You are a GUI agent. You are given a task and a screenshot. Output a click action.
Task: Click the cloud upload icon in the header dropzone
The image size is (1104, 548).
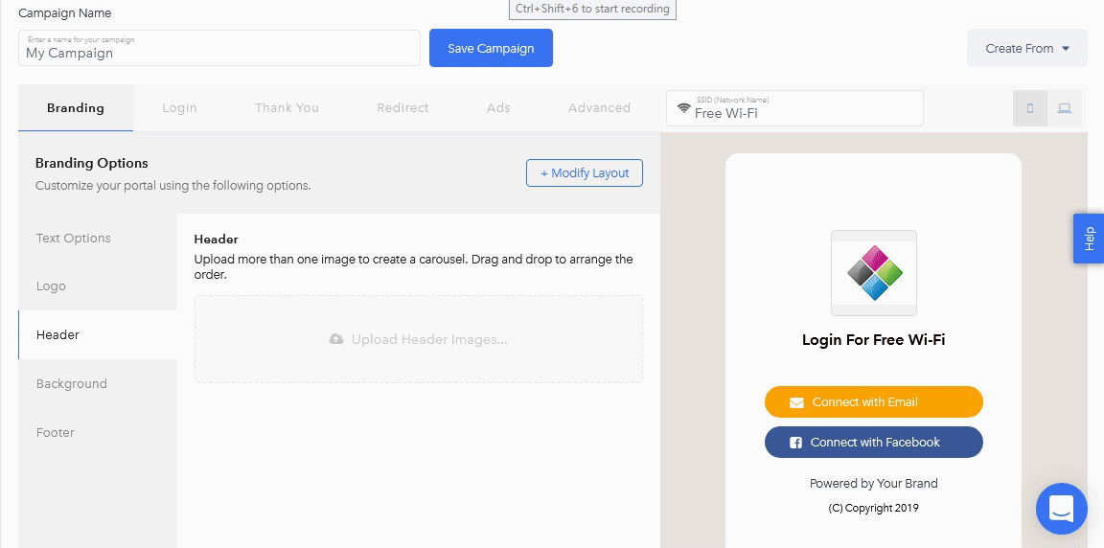click(336, 339)
